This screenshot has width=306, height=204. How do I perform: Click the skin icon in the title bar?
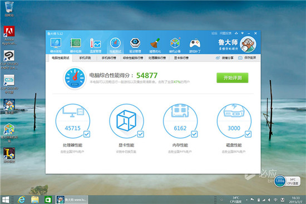point(236,33)
